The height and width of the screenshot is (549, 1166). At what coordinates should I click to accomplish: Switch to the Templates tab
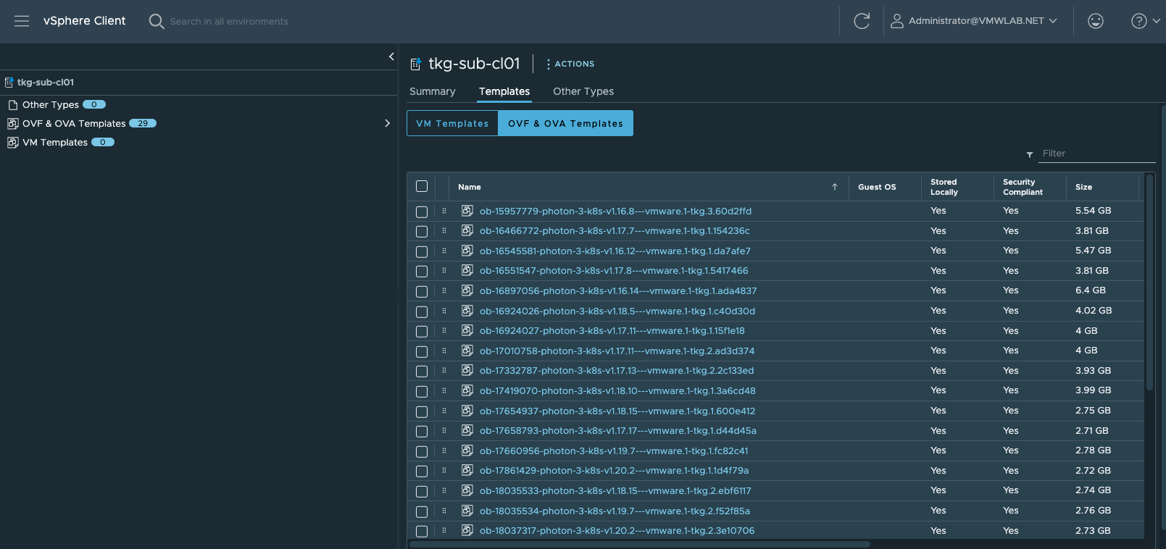pyautogui.click(x=504, y=91)
